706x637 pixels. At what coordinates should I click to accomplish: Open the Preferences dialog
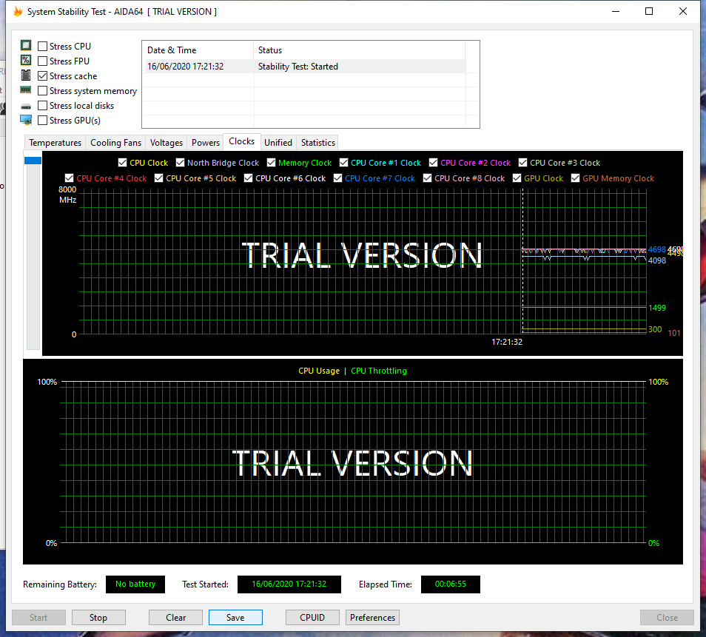point(372,618)
